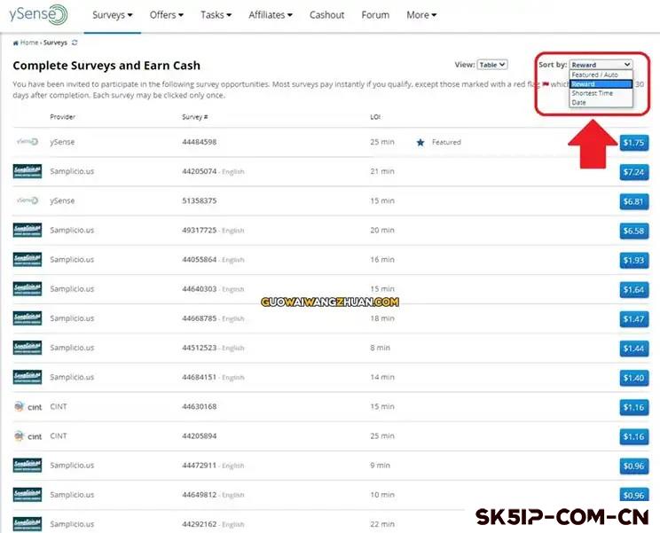This screenshot has height=533, width=660.
Task: Click Samplicio logo for survey 44684151
Action: coord(27,377)
